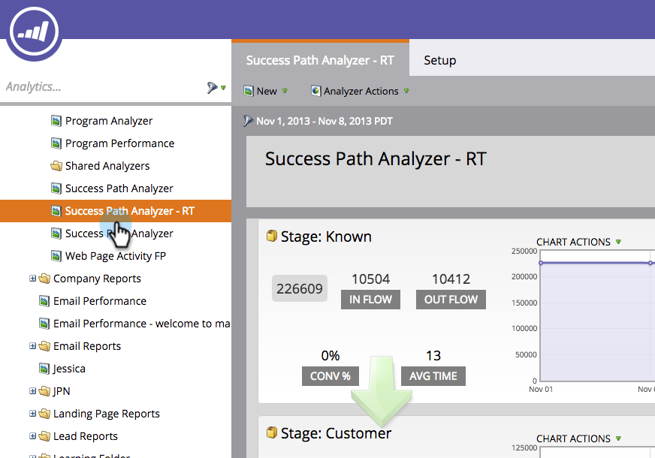Screen dimensions: 655x458
Task: Click the Web Page Activity FP report icon
Action: pos(56,255)
